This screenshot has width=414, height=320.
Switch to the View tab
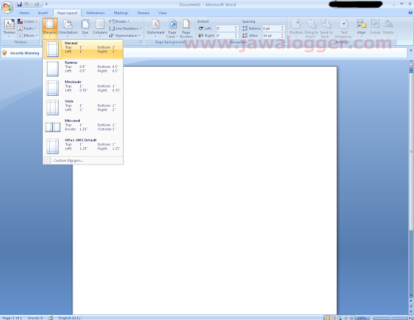162,13
